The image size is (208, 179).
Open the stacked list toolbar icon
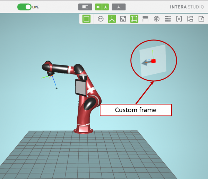click(168, 19)
